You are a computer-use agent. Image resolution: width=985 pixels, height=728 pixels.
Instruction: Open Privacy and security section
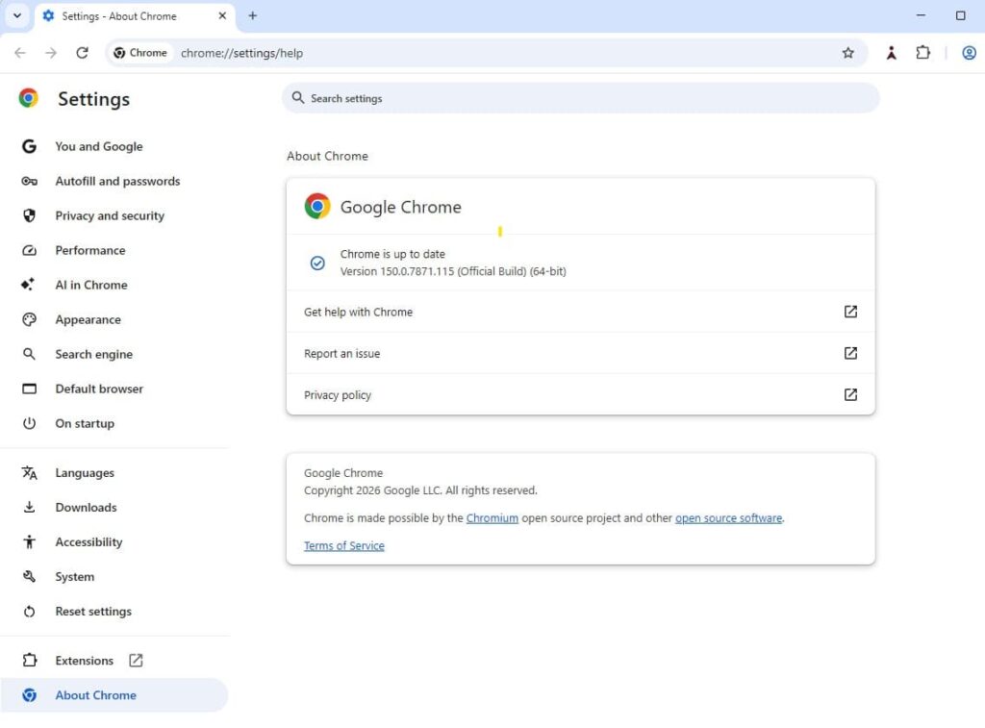point(115,215)
